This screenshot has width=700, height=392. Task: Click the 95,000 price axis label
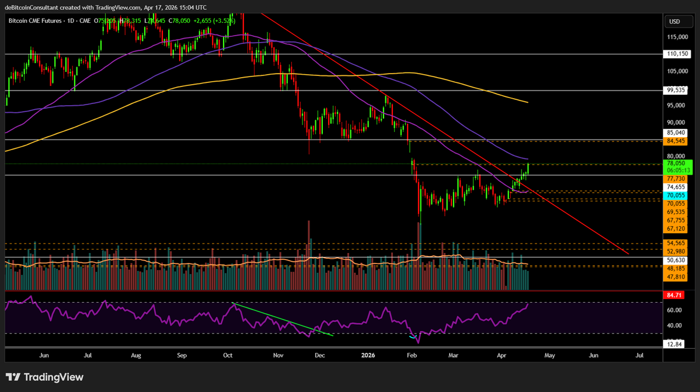click(x=676, y=105)
